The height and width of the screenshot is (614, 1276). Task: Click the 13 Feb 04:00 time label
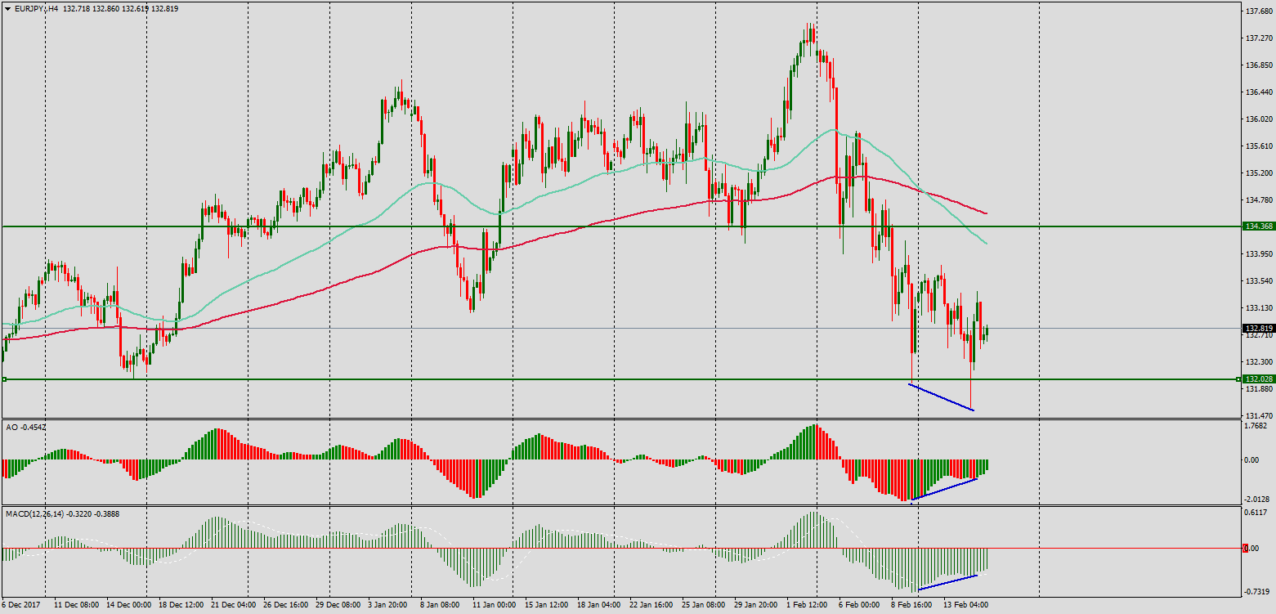966,606
